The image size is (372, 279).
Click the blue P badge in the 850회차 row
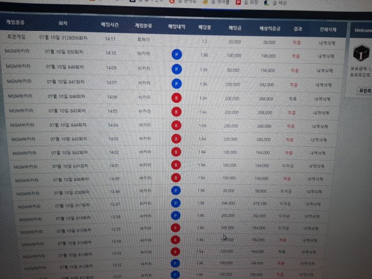click(177, 55)
